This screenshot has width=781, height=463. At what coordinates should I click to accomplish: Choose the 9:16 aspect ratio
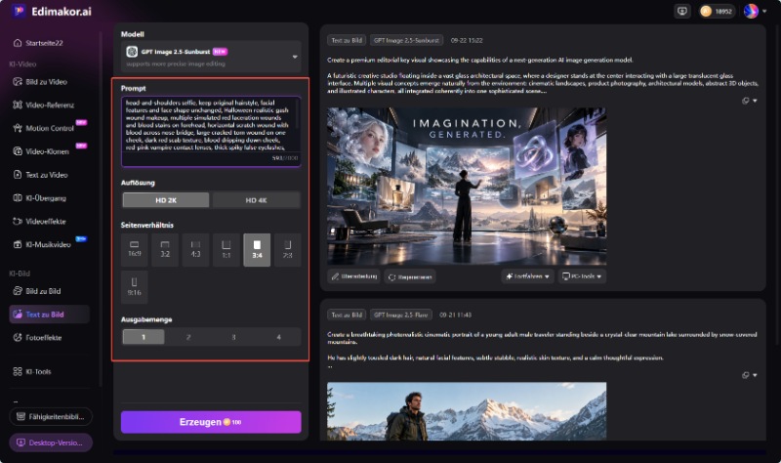click(134, 287)
